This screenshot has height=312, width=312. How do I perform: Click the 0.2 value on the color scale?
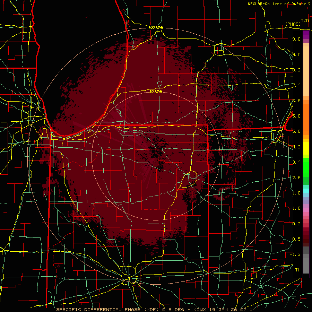point(296,224)
